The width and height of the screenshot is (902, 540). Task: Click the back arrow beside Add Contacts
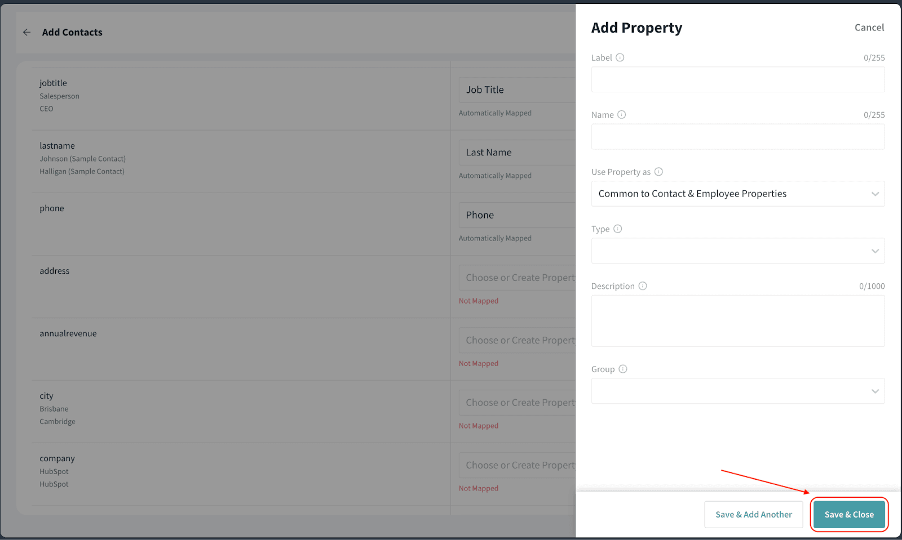26,33
